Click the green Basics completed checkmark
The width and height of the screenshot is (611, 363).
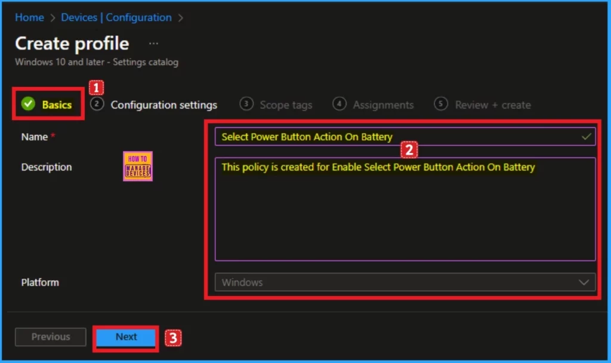(28, 104)
